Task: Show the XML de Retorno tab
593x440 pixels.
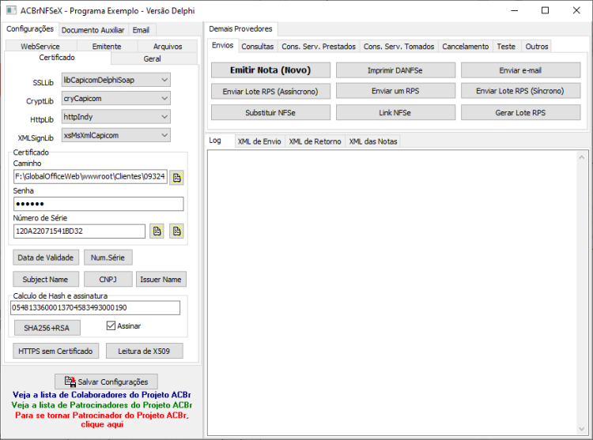Action: pos(315,141)
